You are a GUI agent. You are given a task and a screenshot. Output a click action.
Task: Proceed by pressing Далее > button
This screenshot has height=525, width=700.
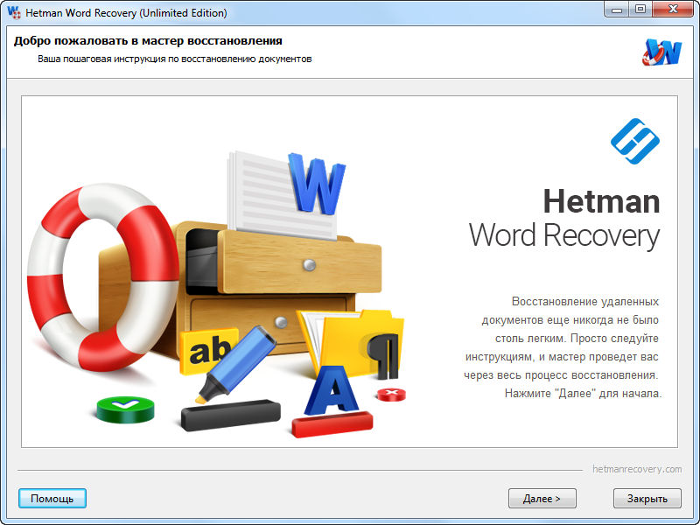tap(542, 499)
